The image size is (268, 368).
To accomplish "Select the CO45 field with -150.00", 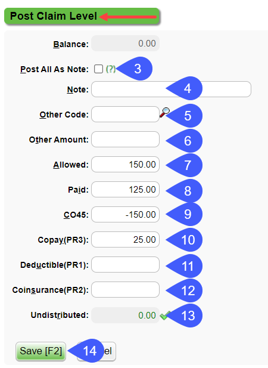I will tap(125, 215).
